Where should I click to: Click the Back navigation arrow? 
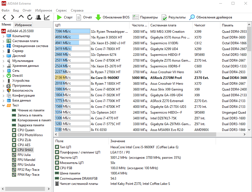point(4,17)
